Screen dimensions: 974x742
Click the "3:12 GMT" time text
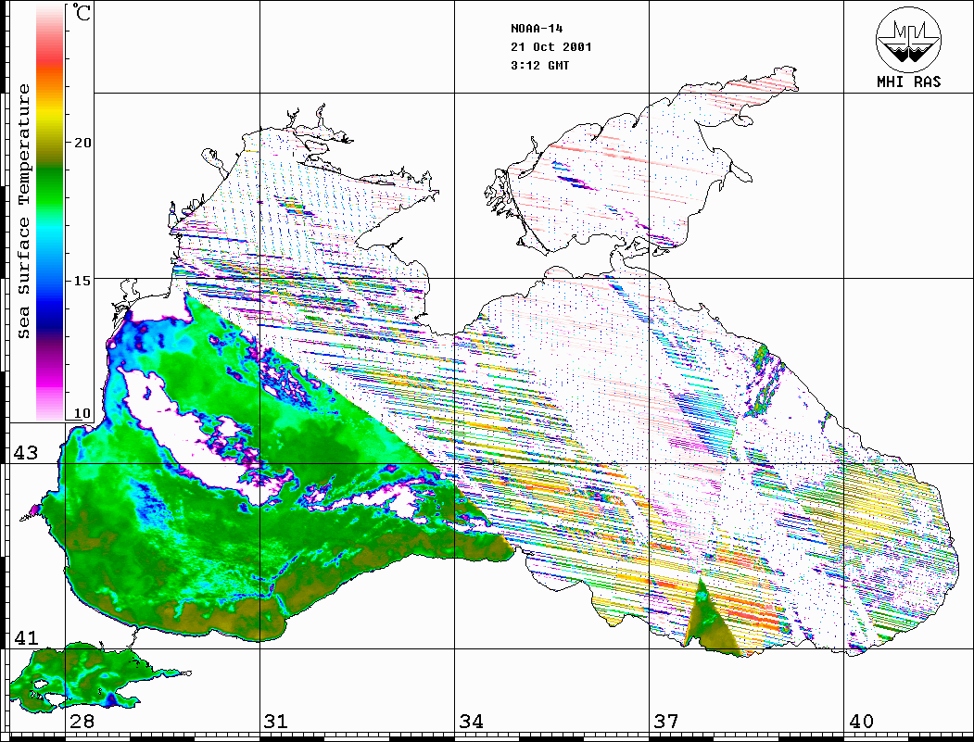pos(539,65)
